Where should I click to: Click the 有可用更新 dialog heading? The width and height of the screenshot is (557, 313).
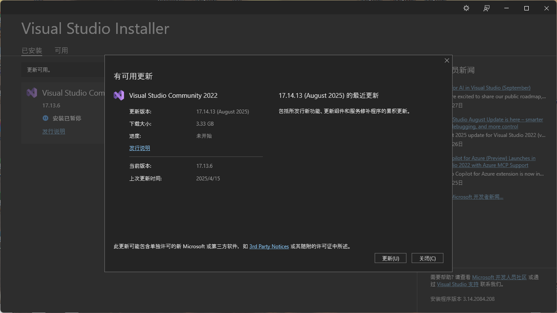point(133,77)
